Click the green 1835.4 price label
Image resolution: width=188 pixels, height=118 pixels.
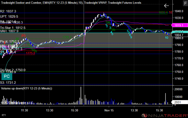click(x=163, y=13)
